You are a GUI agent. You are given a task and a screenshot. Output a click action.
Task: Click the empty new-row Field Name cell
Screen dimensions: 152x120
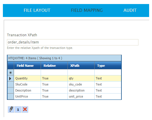(27, 73)
